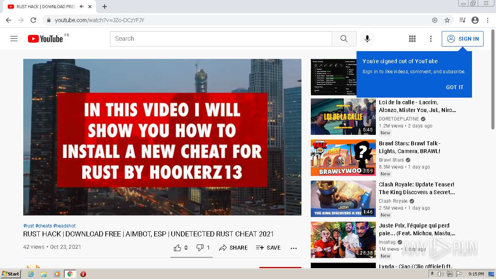Open Loi de la calle video thumbnail
The height and width of the screenshot is (279, 496).
[x=343, y=117]
